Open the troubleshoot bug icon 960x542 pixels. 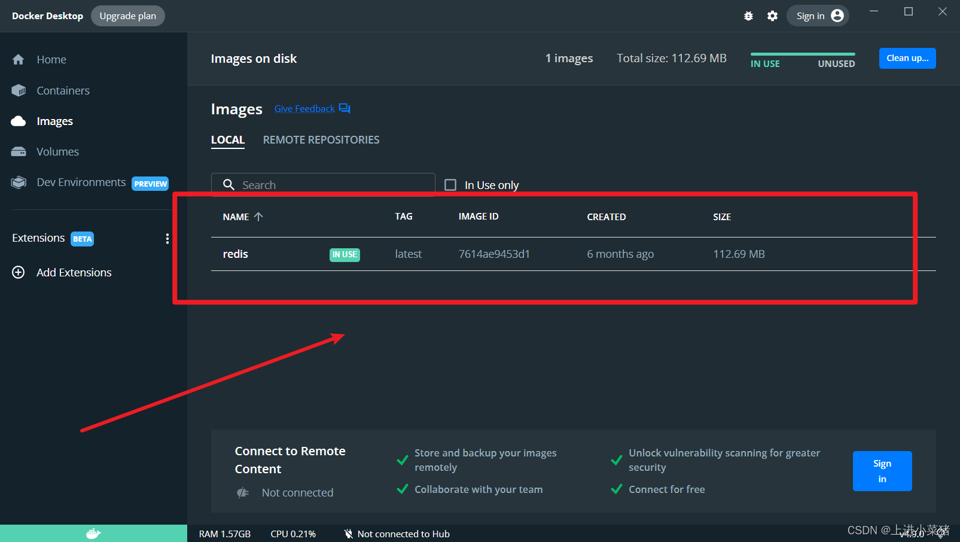748,16
